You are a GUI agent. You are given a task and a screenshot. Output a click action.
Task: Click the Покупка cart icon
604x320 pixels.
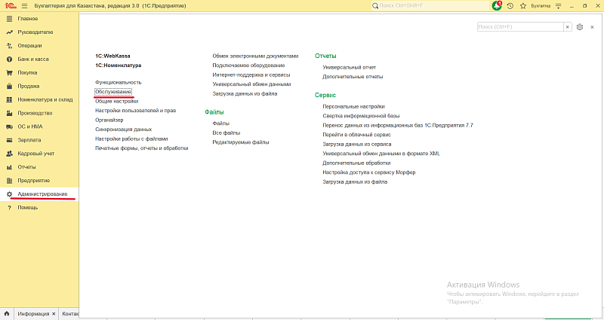coord(9,72)
